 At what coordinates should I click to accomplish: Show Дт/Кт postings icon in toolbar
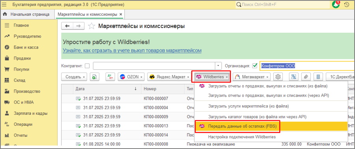click(x=110, y=77)
